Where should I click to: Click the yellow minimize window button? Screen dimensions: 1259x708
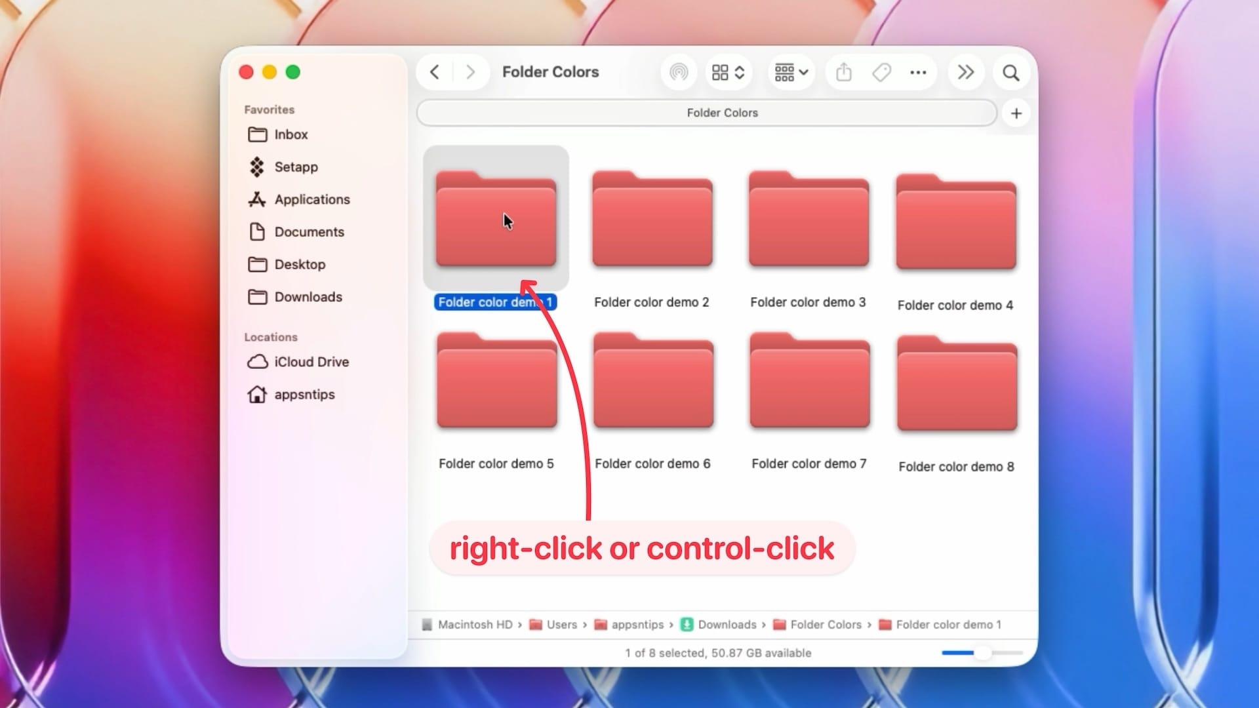click(270, 72)
